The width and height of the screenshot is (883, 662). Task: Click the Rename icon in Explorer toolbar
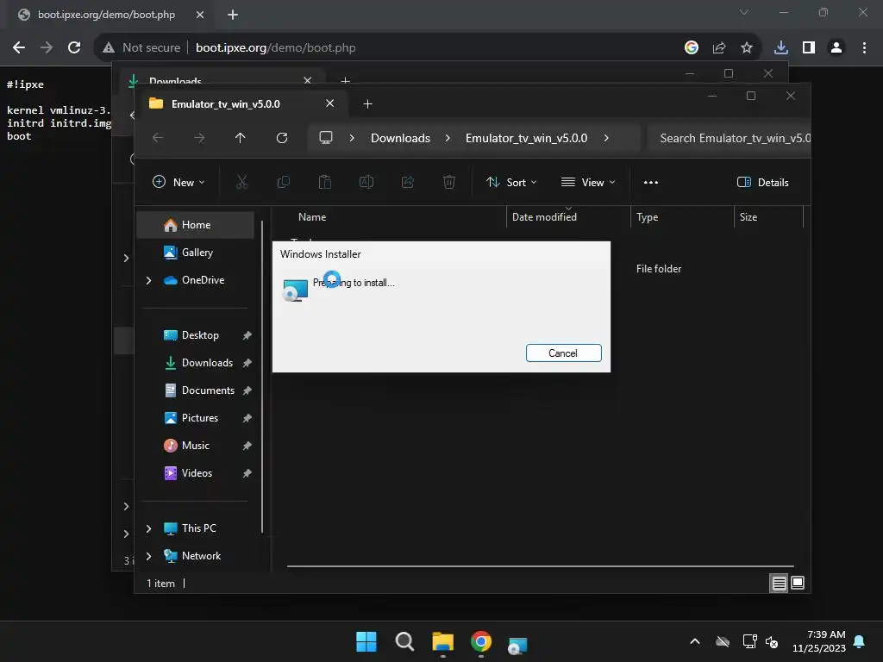click(x=366, y=182)
